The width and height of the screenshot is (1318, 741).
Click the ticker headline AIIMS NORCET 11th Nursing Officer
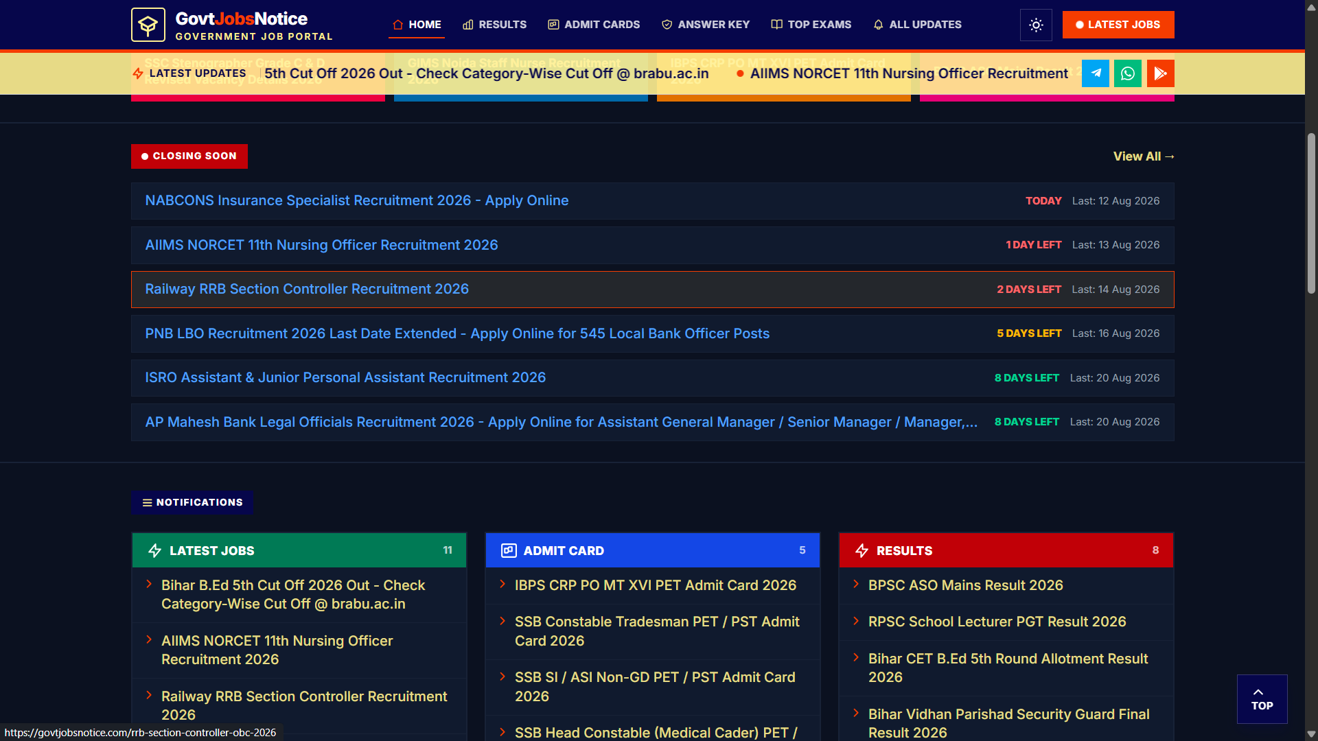[909, 73]
